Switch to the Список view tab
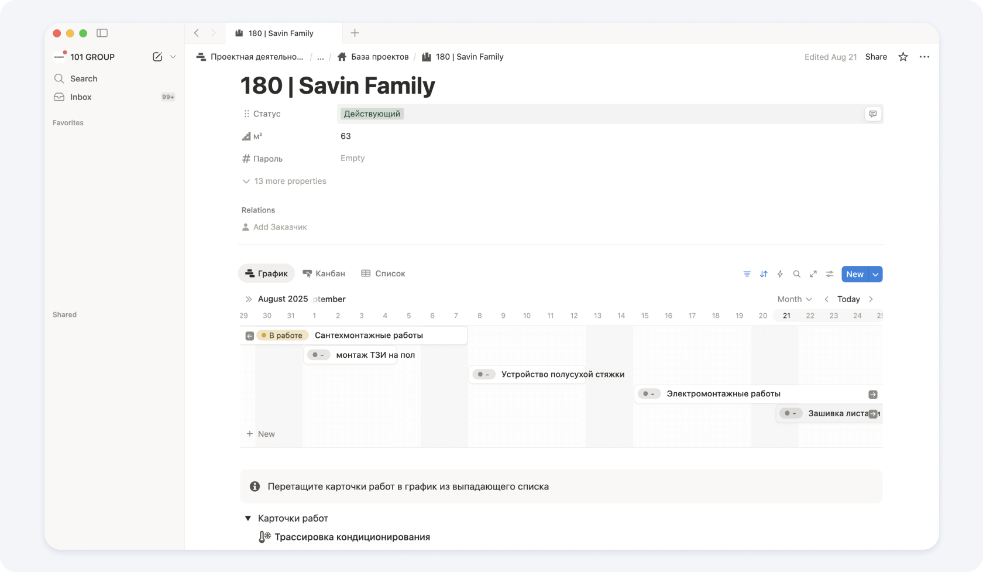983x572 pixels. pos(383,273)
